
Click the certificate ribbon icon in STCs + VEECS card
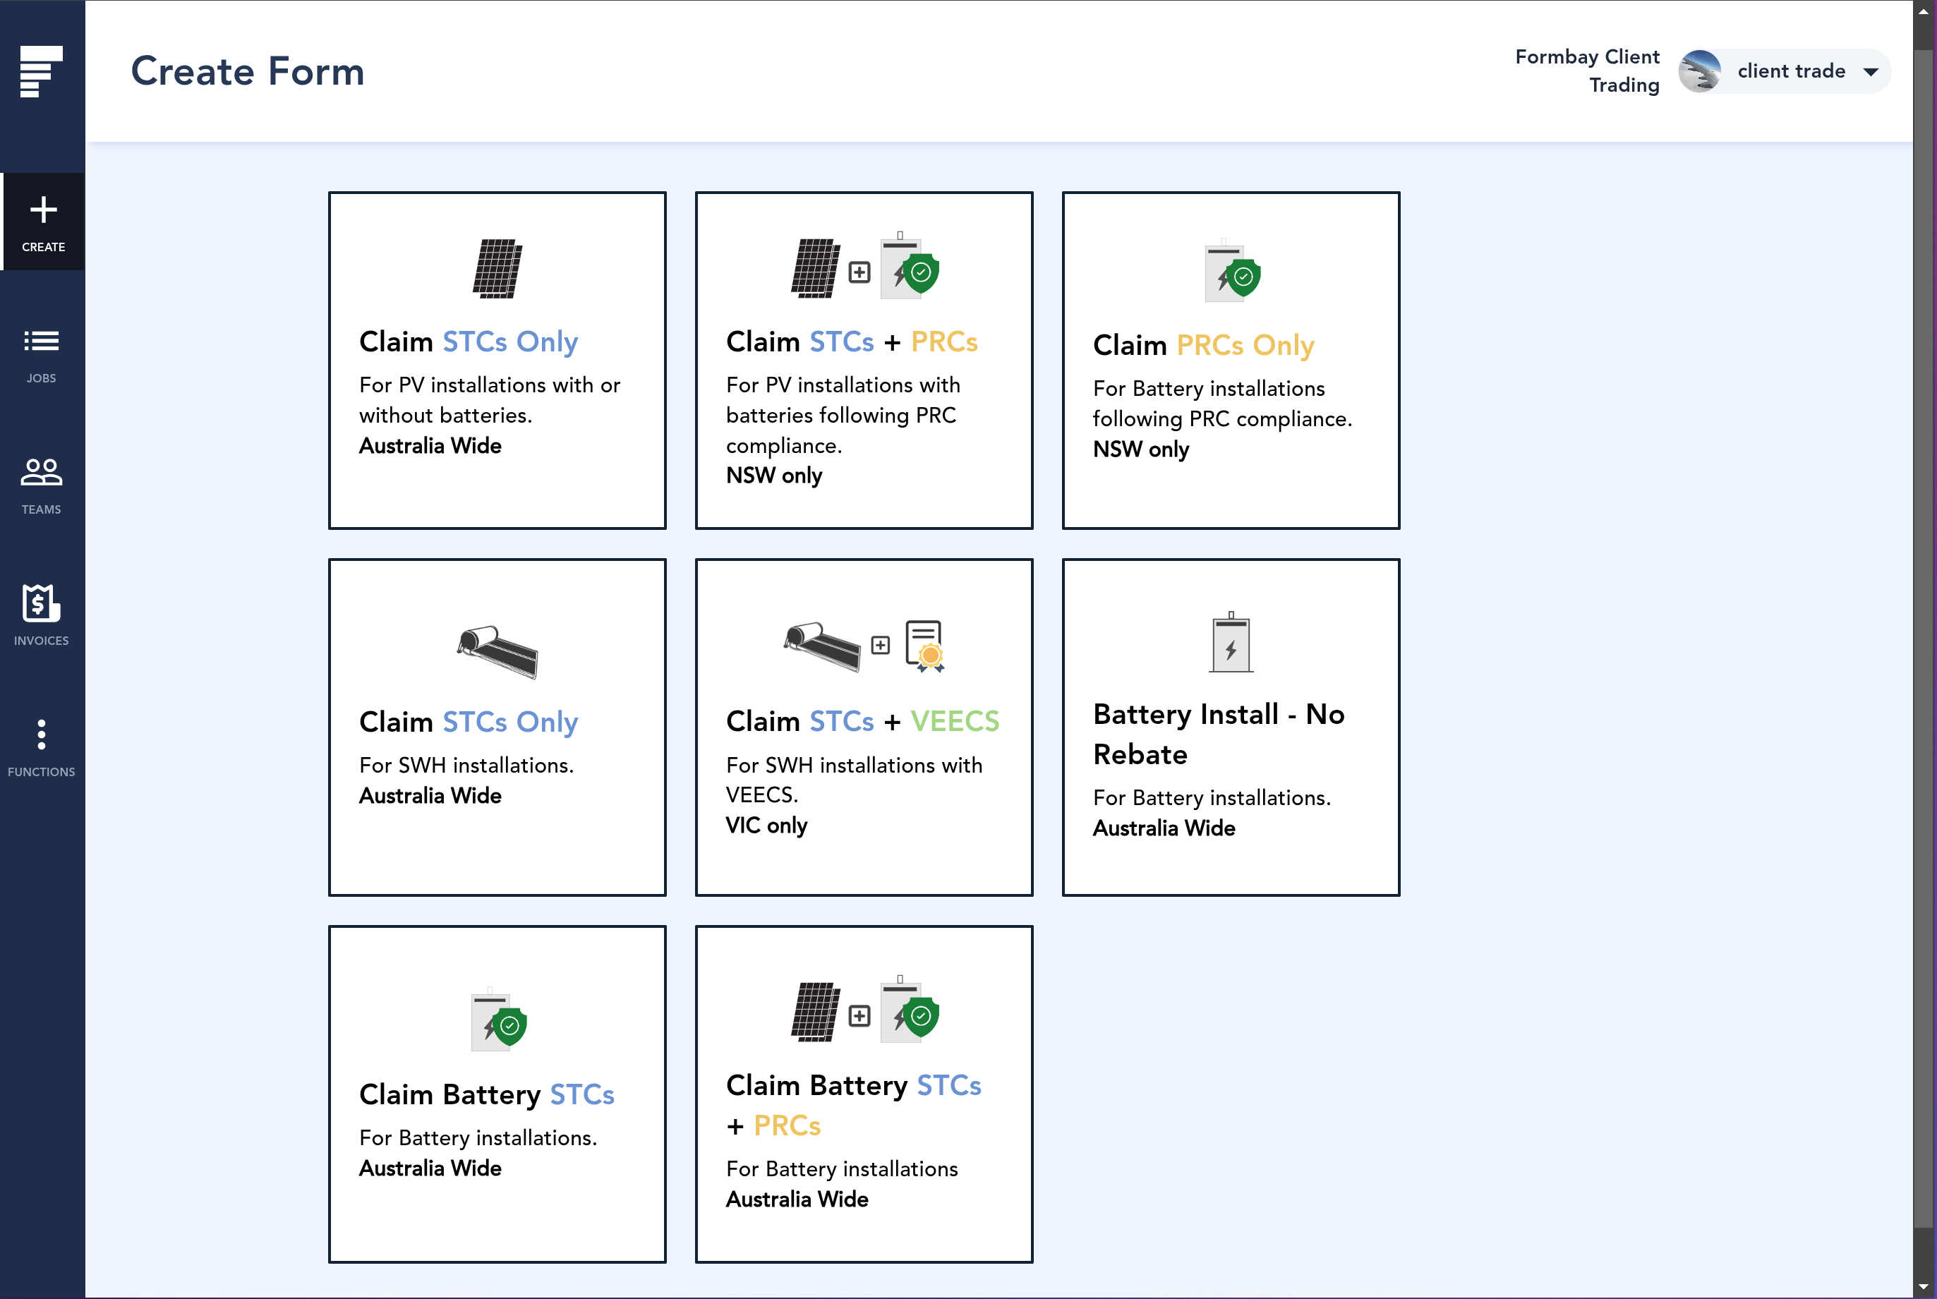[x=924, y=646]
